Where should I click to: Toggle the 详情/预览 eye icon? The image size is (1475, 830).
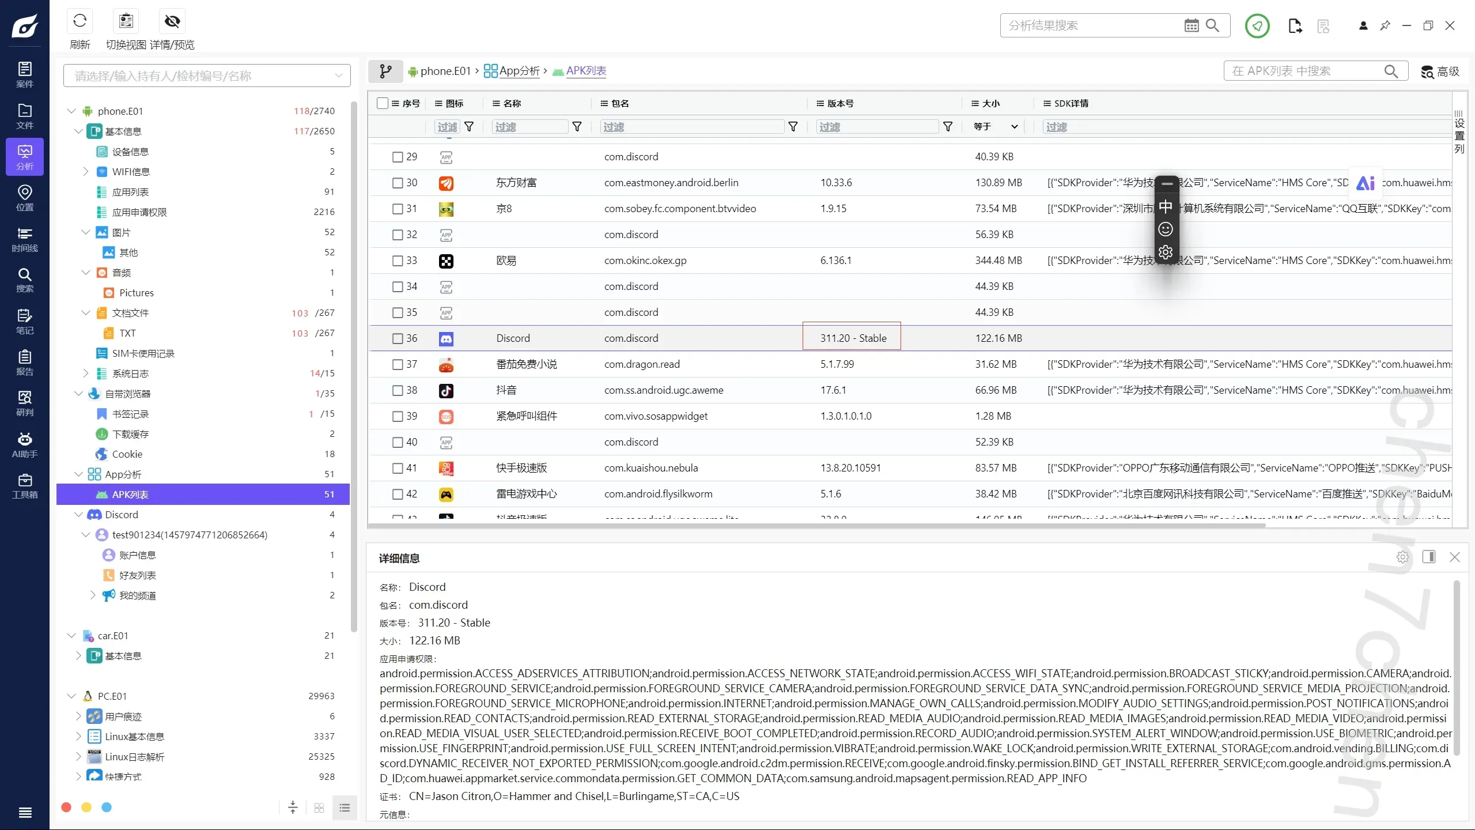click(172, 21)
